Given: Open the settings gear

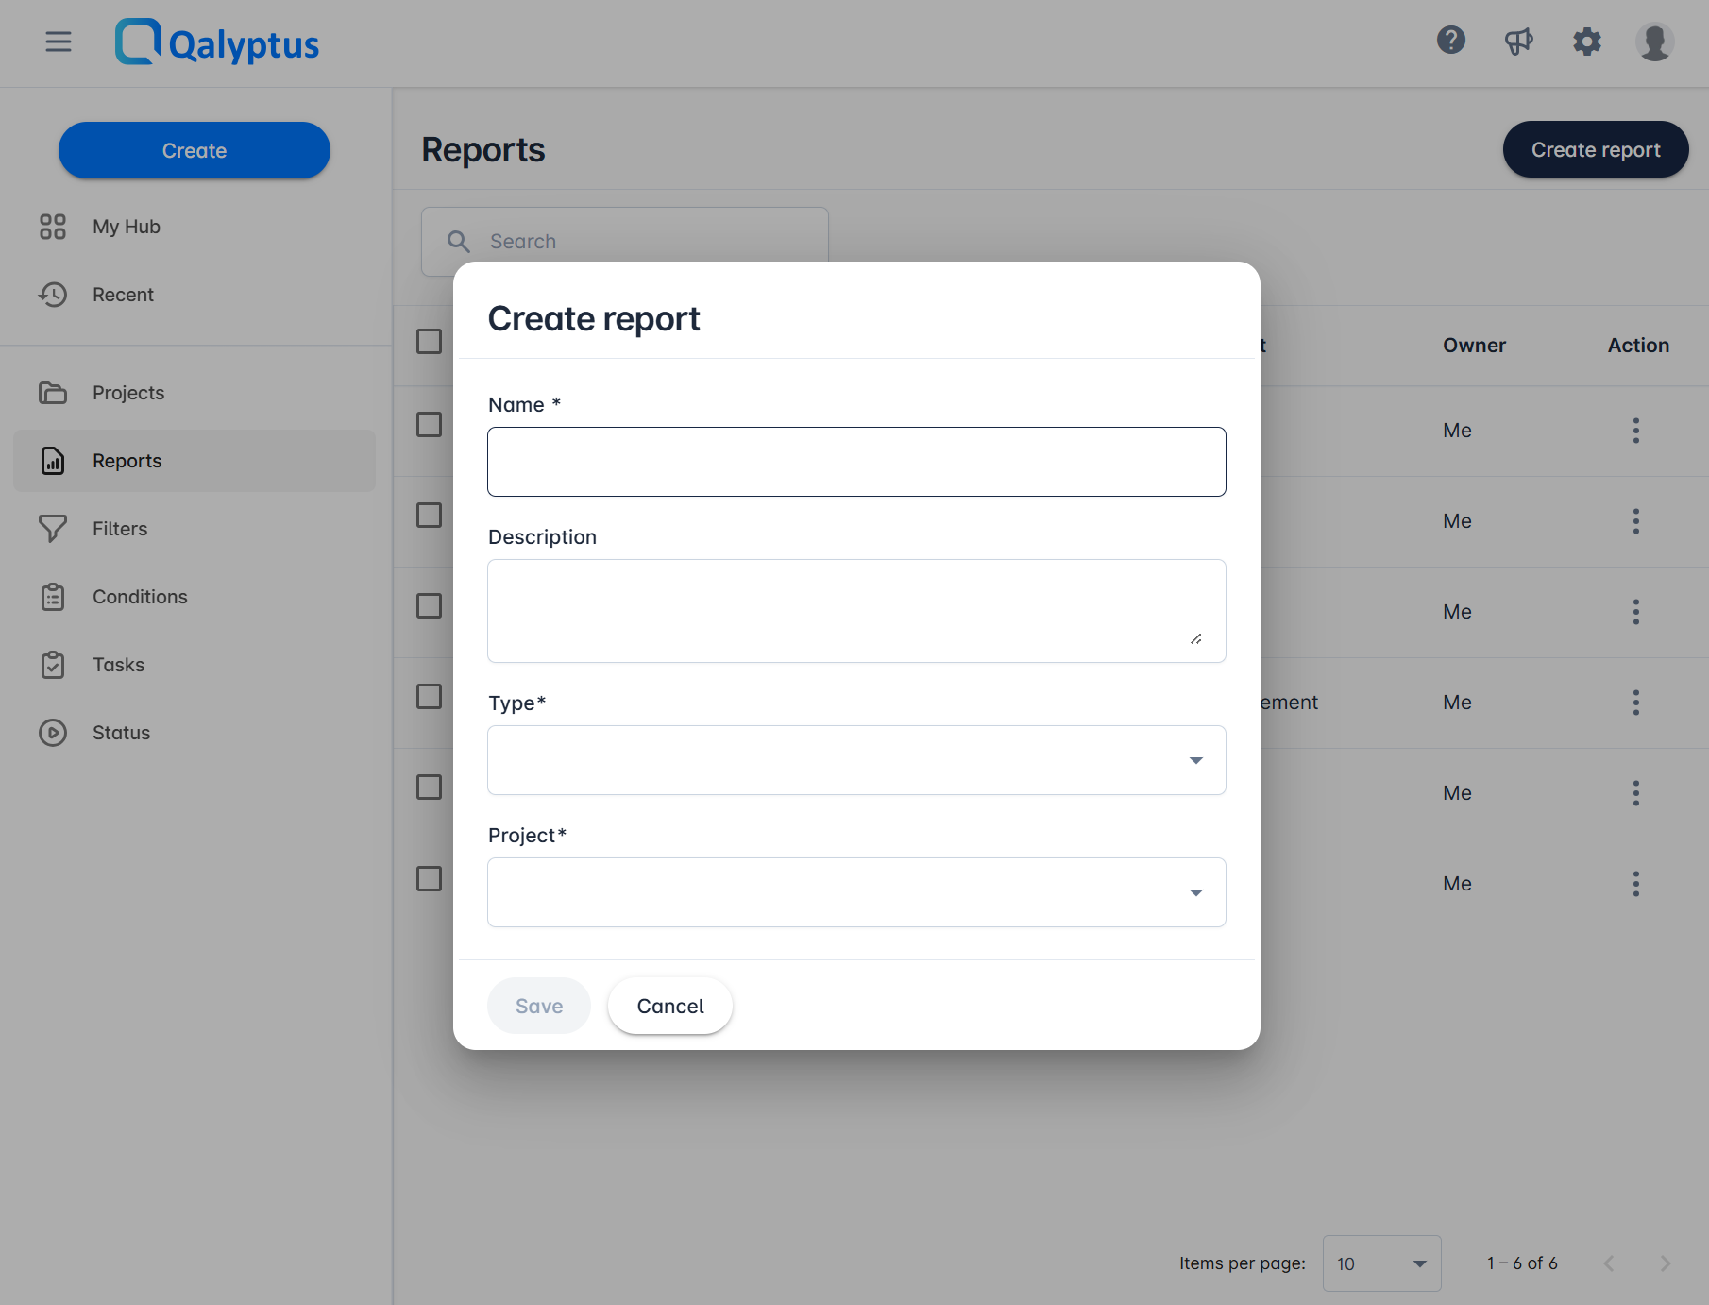Looking at the screenshot, I should tap(1587, 41).
